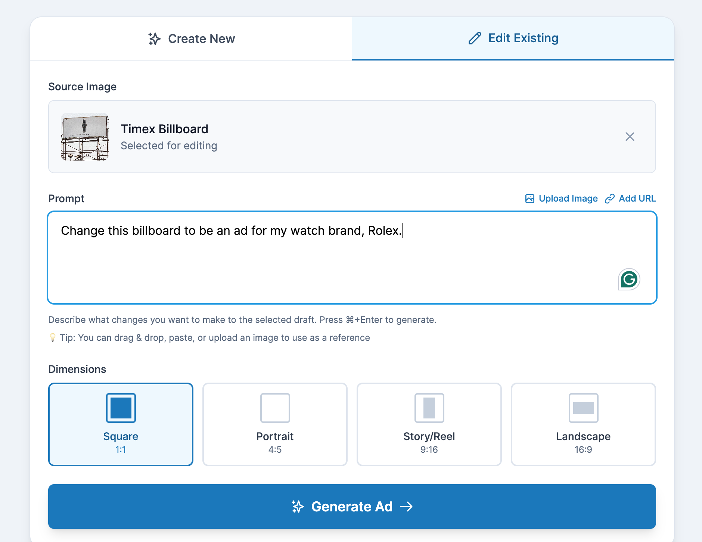Remove the Timex Billboard source image
Viewport: 702px width, 542px height.
(x=630, y=137)
